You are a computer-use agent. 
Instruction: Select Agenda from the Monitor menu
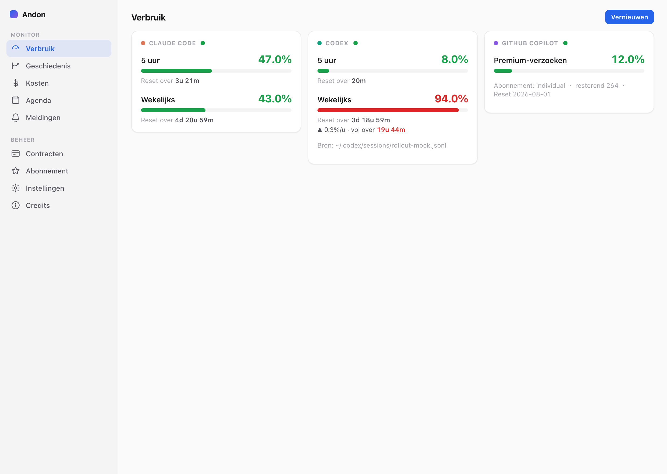[x=59, y=100]
